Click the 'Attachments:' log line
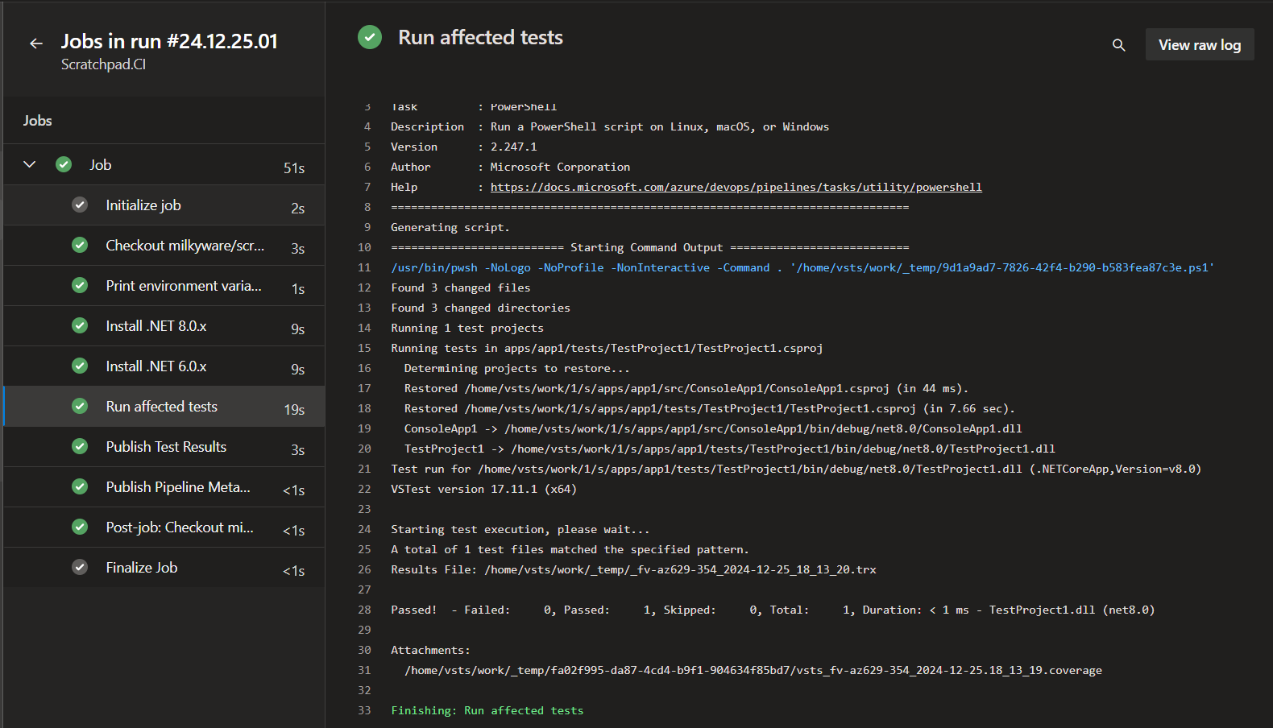This screenshot has width=1273, height=728. coord(431,650)
